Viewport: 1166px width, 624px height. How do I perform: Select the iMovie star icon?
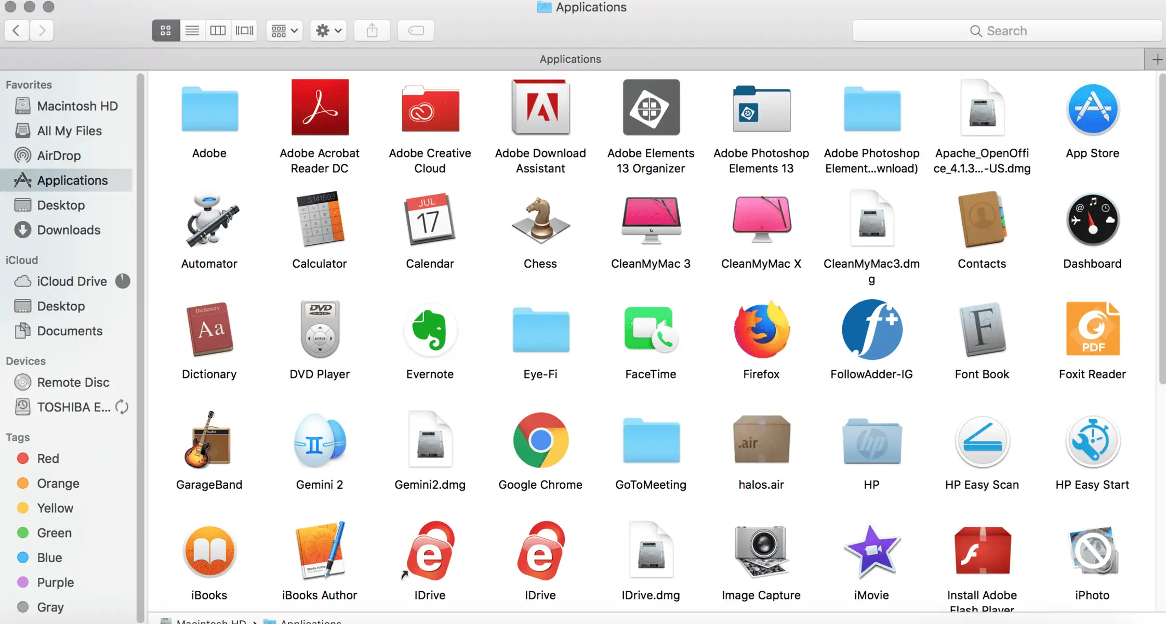(872, 551)
